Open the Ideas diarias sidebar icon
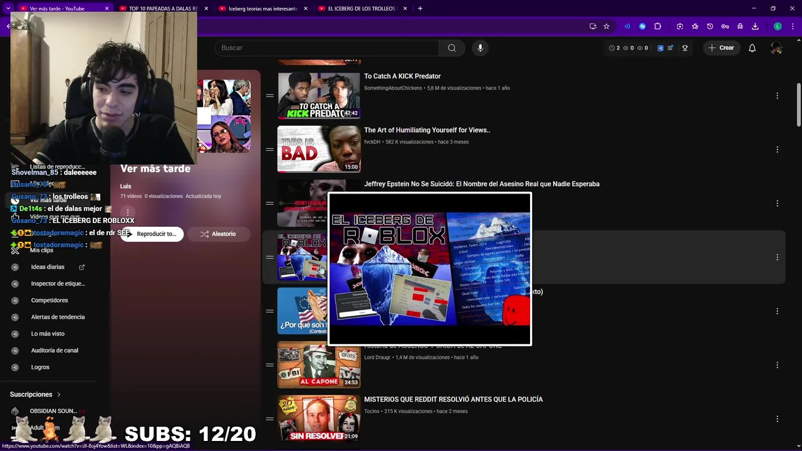802x451 pixels. [x=15, y=267]
